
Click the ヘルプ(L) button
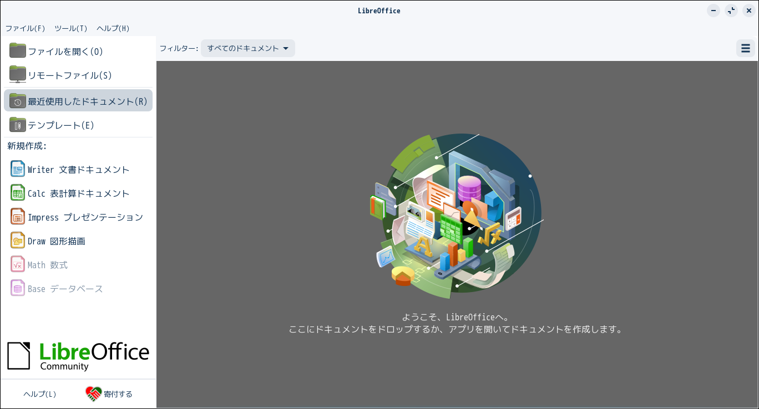point(40,394)
